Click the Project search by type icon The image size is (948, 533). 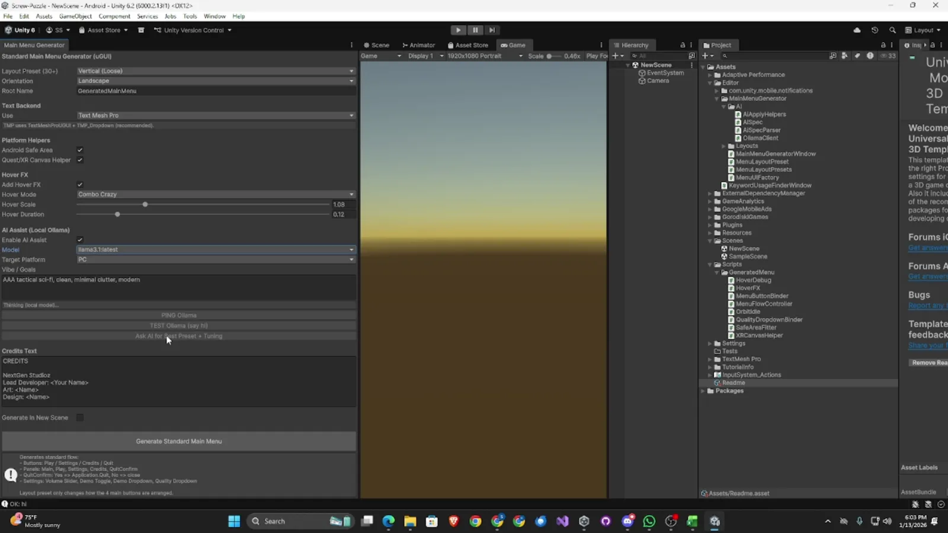[x=844, y=56]
